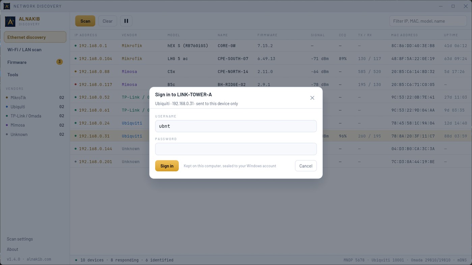
Task: Click the Alnakib logo in the sidebar
Action: click(10, 22)
